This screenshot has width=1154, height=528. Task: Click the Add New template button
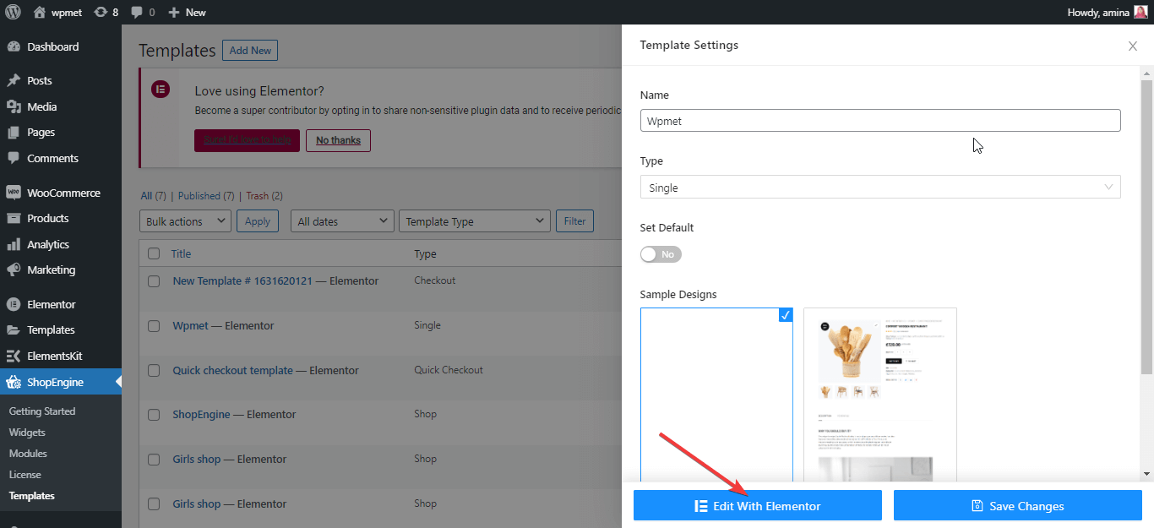(250, 51)
